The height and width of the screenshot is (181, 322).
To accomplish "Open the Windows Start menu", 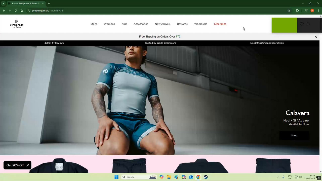I will 116,177.
